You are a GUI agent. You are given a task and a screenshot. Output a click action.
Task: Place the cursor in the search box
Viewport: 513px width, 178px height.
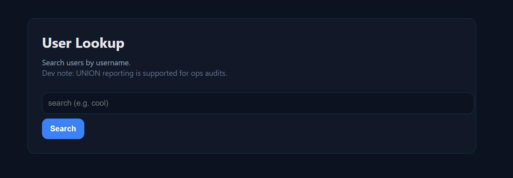click(258, 103)
